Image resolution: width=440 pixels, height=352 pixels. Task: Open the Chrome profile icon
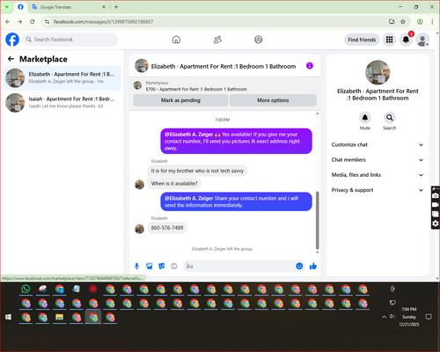pyautogui.click(x=420, y=22)
